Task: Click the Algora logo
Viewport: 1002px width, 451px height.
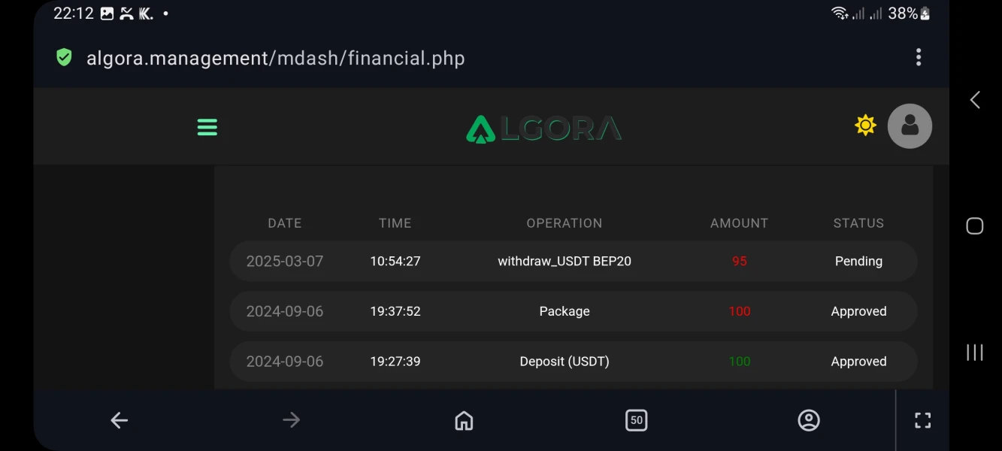Action: (543, 129)
